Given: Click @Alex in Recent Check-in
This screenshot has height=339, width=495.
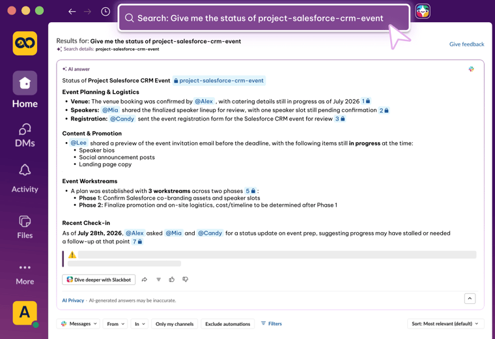Looking at the screenshot, I should click(135, 233).
